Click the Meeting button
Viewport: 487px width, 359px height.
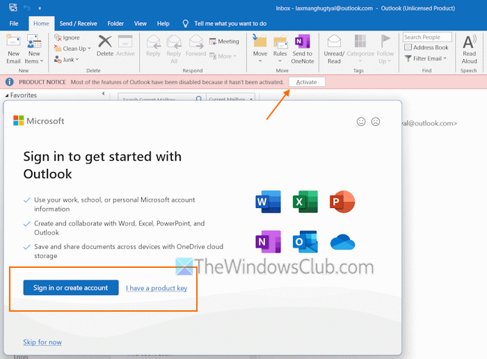(224, 41)
